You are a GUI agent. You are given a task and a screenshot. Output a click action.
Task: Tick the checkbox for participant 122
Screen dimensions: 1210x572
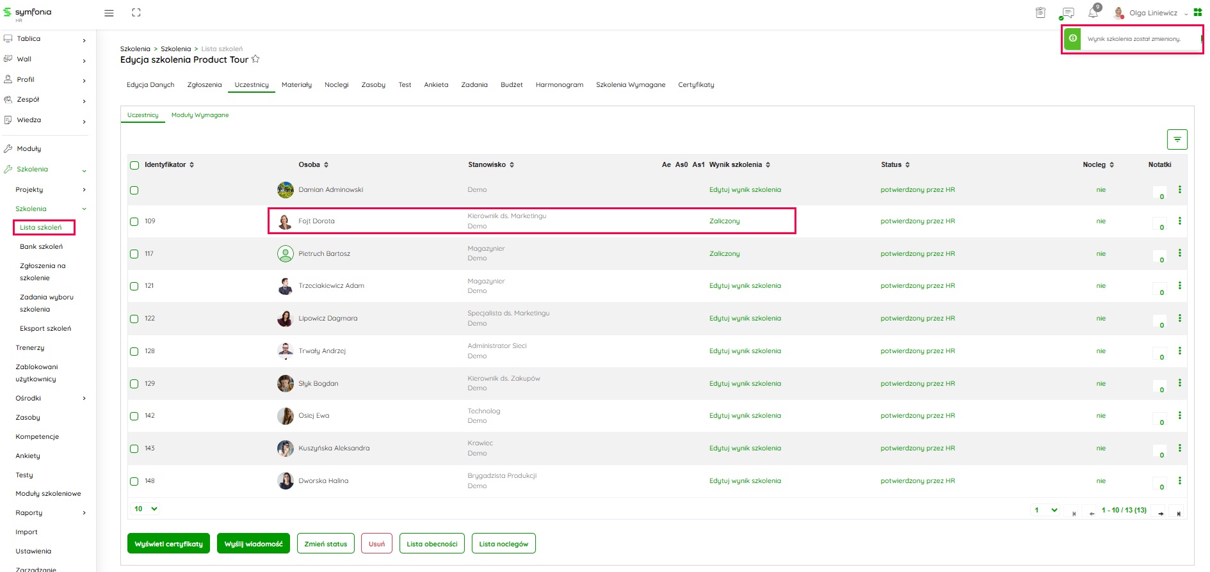134,319
